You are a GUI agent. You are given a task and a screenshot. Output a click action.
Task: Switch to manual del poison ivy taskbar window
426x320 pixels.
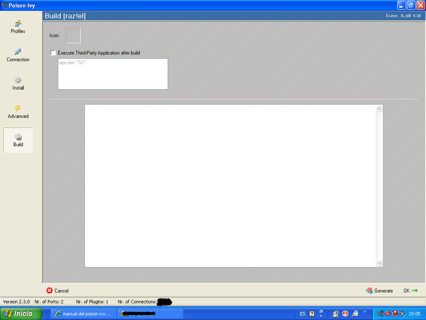tap(84, 314)
